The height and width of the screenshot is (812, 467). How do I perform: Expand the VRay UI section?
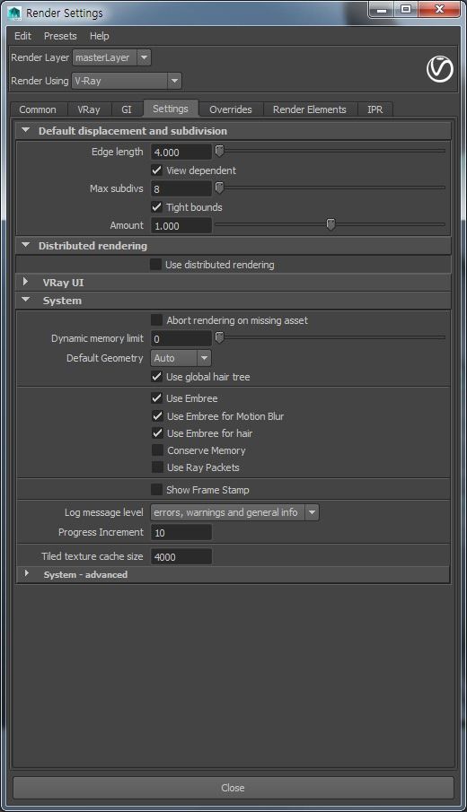pyautogui.click(x=26, y=282)
